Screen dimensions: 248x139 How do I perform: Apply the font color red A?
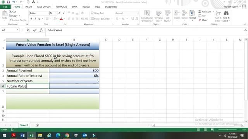61,19
